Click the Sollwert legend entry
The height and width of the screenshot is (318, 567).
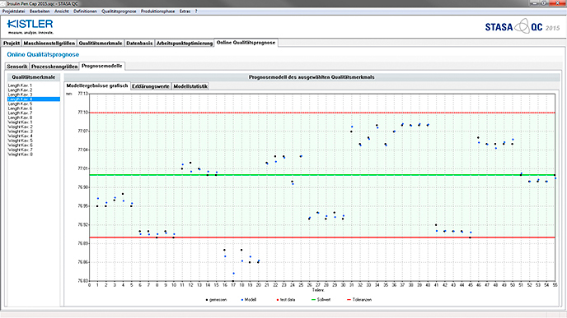tap(321, 300)
